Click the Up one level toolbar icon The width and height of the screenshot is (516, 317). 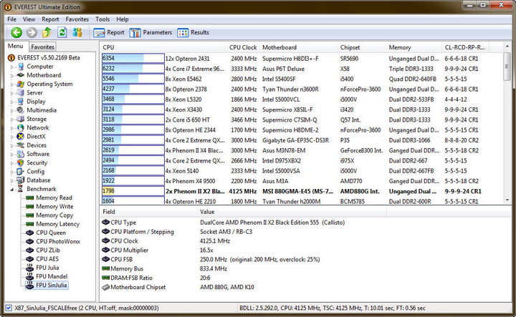click(x=47, y=32)
